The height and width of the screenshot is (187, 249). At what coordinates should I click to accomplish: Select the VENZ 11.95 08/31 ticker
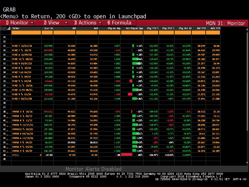(x=22, y=90)
